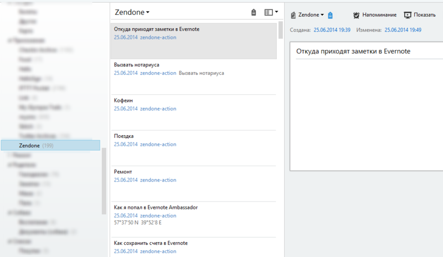Select the Zendone (199) notebook in the sidebar

pos(50,145)
